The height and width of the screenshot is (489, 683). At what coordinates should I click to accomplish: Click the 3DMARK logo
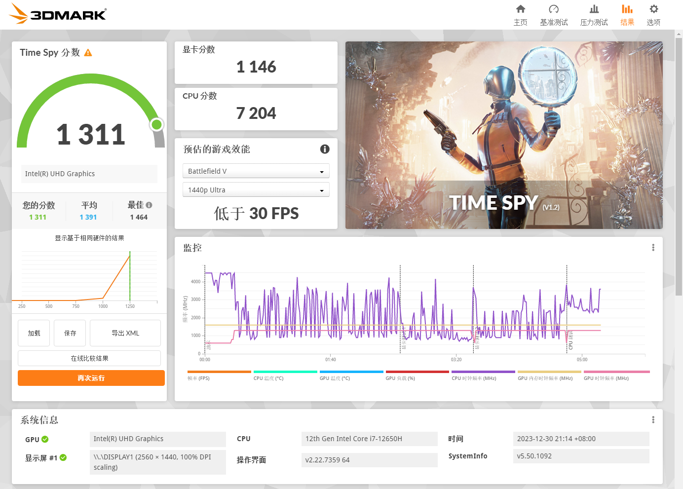pos(57,14)
